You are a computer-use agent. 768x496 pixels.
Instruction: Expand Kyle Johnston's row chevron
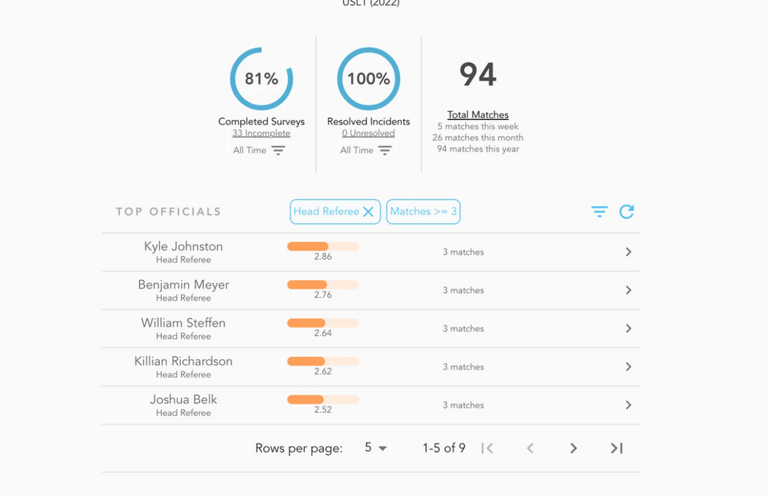point(628,252)
